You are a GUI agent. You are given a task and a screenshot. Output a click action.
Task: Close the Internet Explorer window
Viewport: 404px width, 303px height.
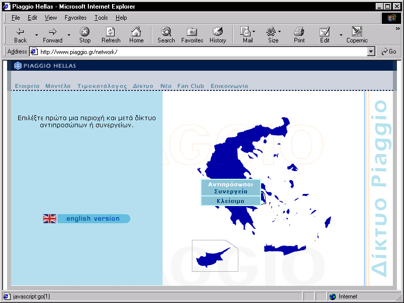[x=397, y=7]
